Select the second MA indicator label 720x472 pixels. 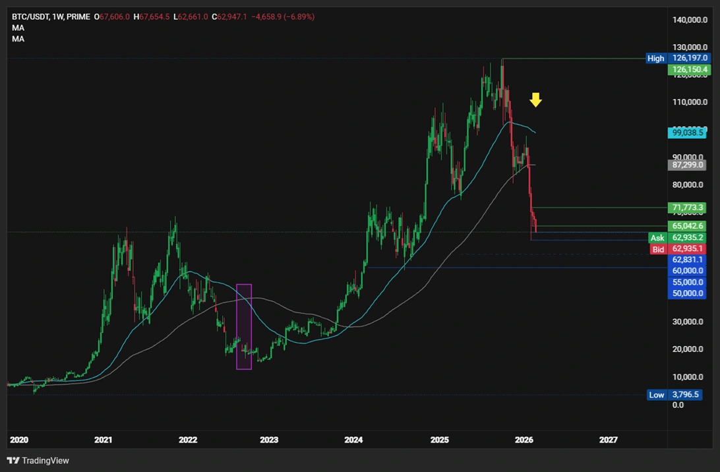tap(17, 39)
